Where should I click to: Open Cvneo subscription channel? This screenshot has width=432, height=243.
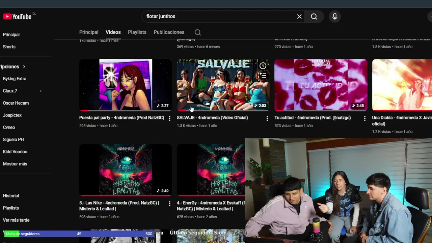coord(9,127)
